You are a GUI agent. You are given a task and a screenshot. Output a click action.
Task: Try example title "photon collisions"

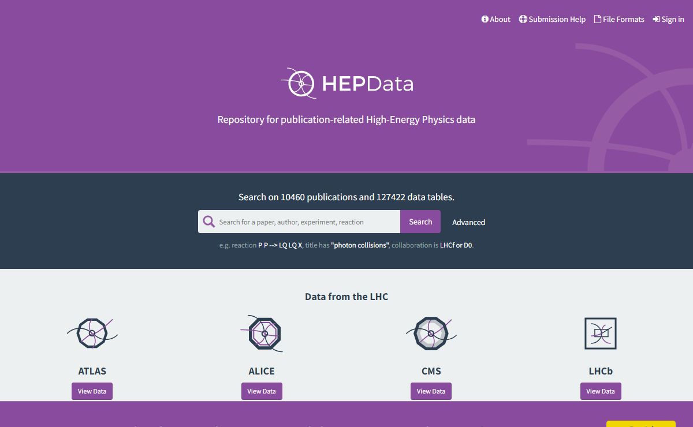pyautogui.click(x=360, y=245)
